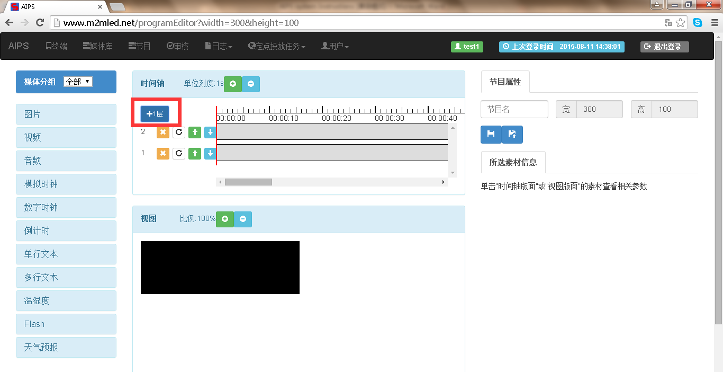The width and height of the screenshot is (723, 372).
Task: Save as with the second disk icon
Action: (512, 134)
